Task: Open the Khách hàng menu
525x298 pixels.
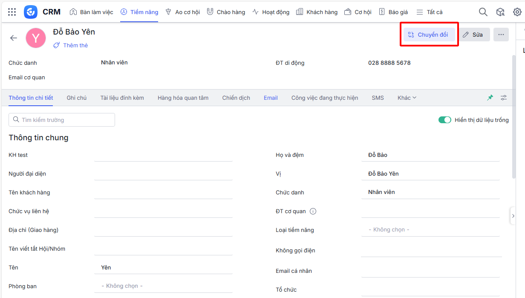Action: coord(317,12)
